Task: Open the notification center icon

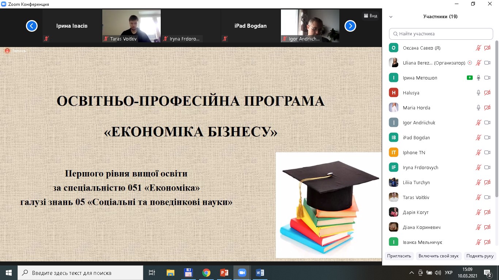Action: tap(488, 273)
